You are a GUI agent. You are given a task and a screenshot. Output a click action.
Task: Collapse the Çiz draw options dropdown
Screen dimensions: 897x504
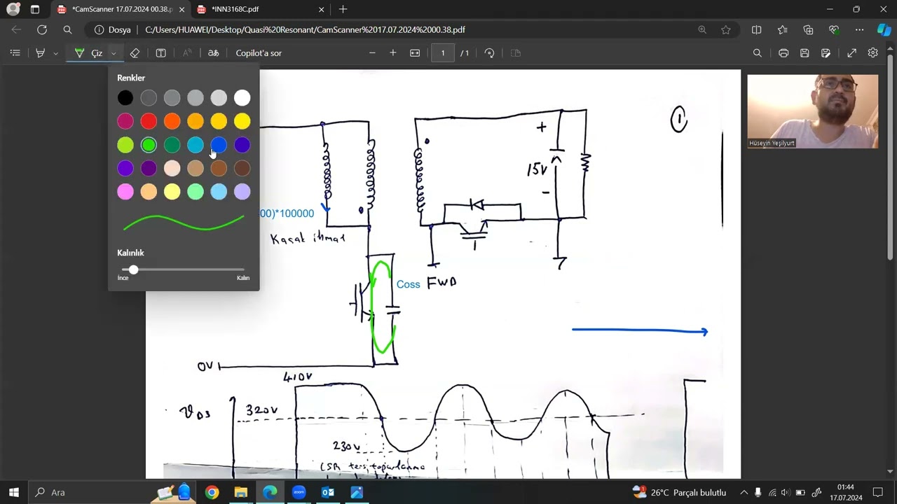[113, 53]
